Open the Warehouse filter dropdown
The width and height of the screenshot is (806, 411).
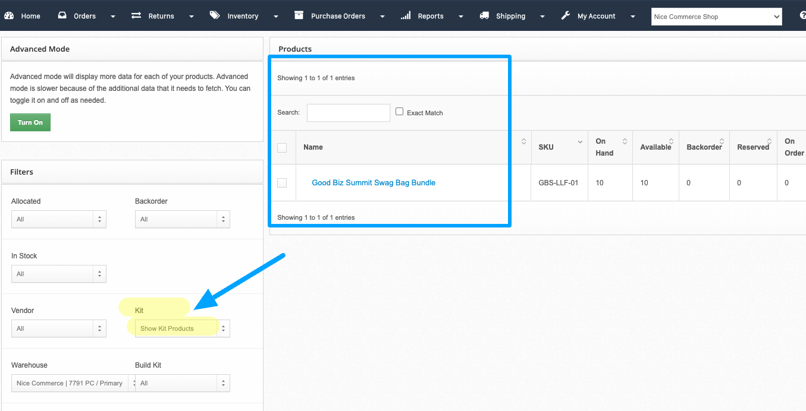73,383
